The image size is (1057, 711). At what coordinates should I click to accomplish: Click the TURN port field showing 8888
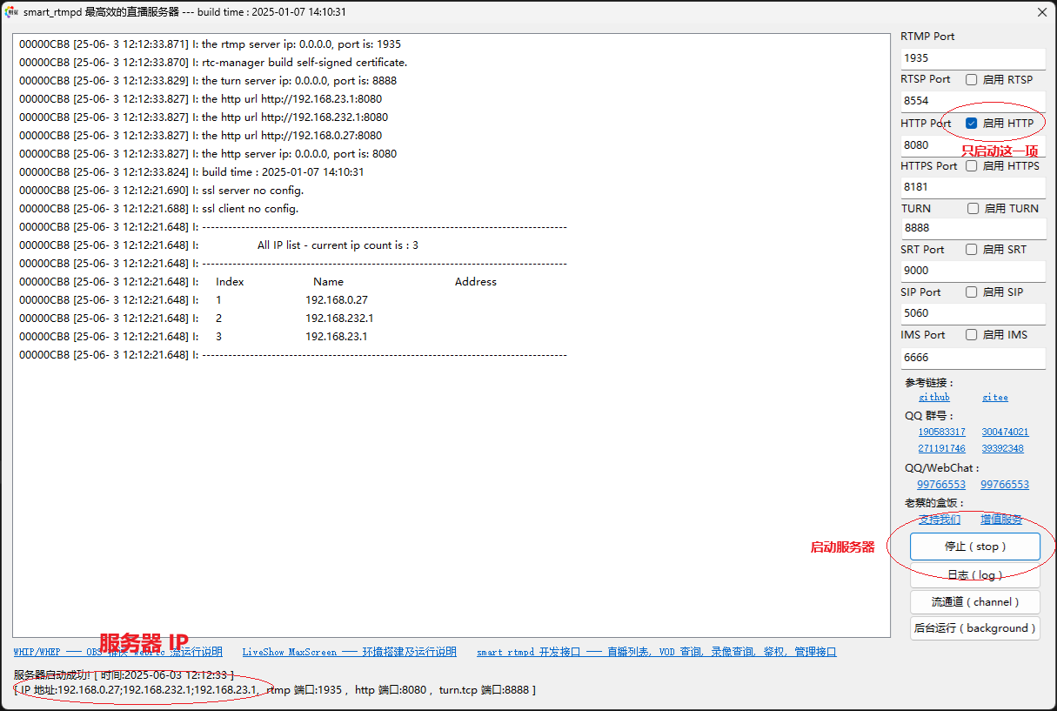click(973, 228)
